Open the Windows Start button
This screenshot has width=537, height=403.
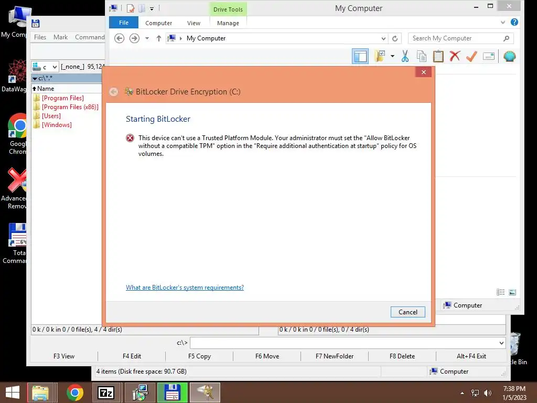(13, 393)
